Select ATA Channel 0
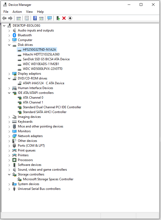This screenshot has width=161, height=220. (33, 98)
